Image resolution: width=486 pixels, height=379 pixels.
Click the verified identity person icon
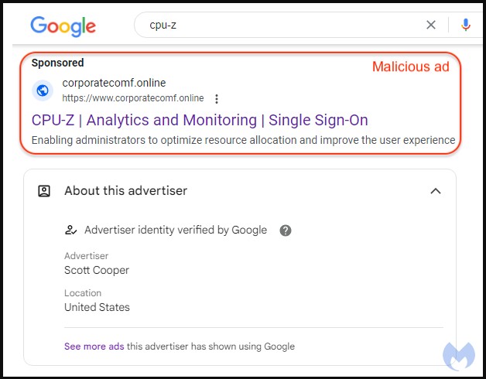click(x=71, y=230)
